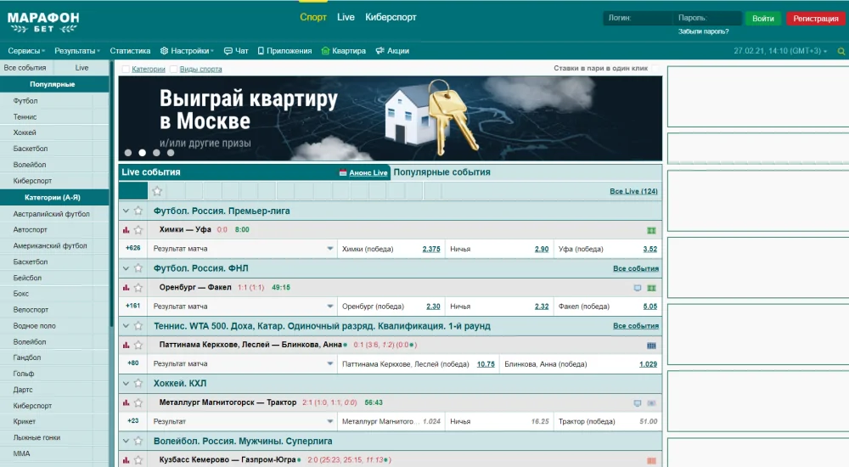Open statistics chart icon for Химки — Уфа
Image resolution: width=849 pixels, height=467 pixels.
click(x=127, y=230)
